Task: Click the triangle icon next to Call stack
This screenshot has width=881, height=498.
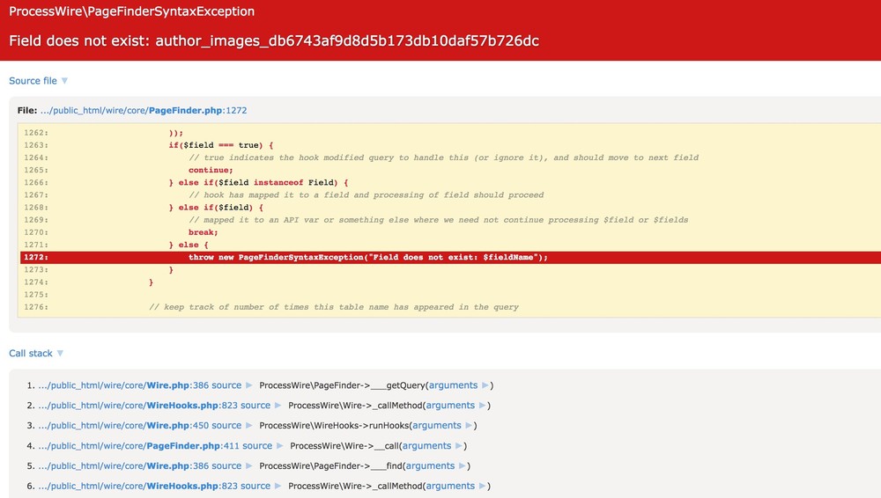Action: click(60, 354)
